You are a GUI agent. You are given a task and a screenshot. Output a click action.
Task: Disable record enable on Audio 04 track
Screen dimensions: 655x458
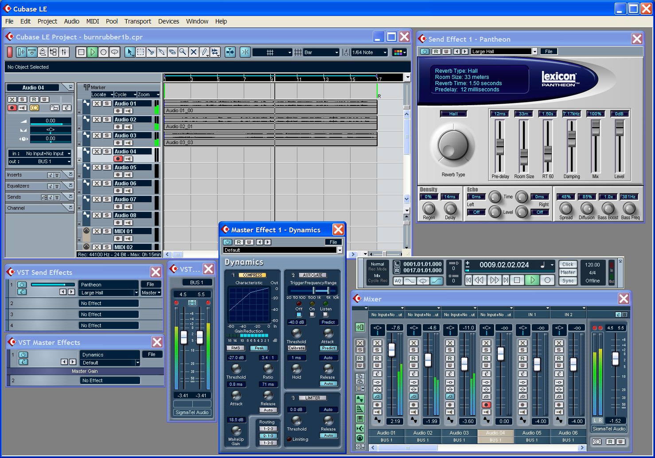pos(118,159)
